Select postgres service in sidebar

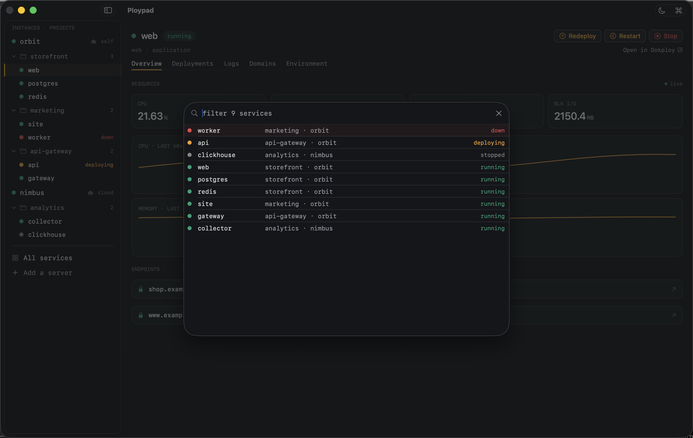[63, 84]
